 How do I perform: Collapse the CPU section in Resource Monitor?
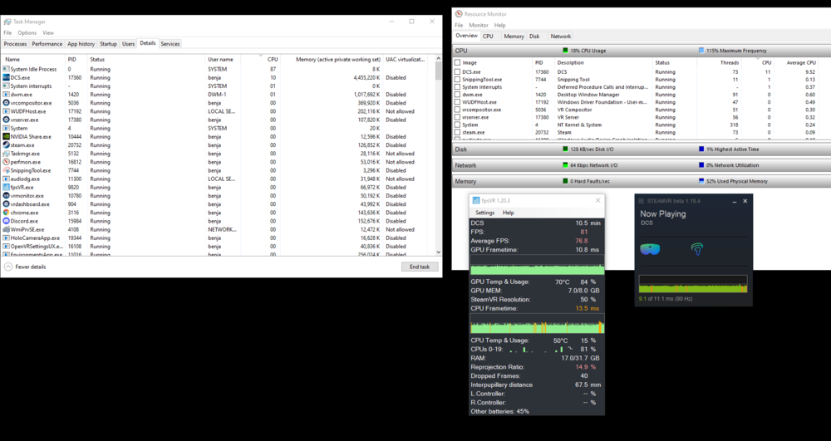tap(642, 51)
